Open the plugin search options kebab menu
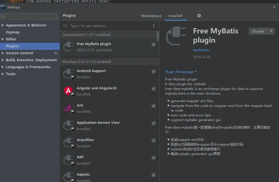 pos(154,26)
